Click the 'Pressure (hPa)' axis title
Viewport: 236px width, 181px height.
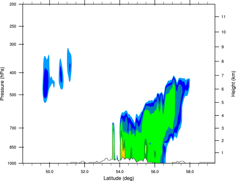tap(2, 84)
